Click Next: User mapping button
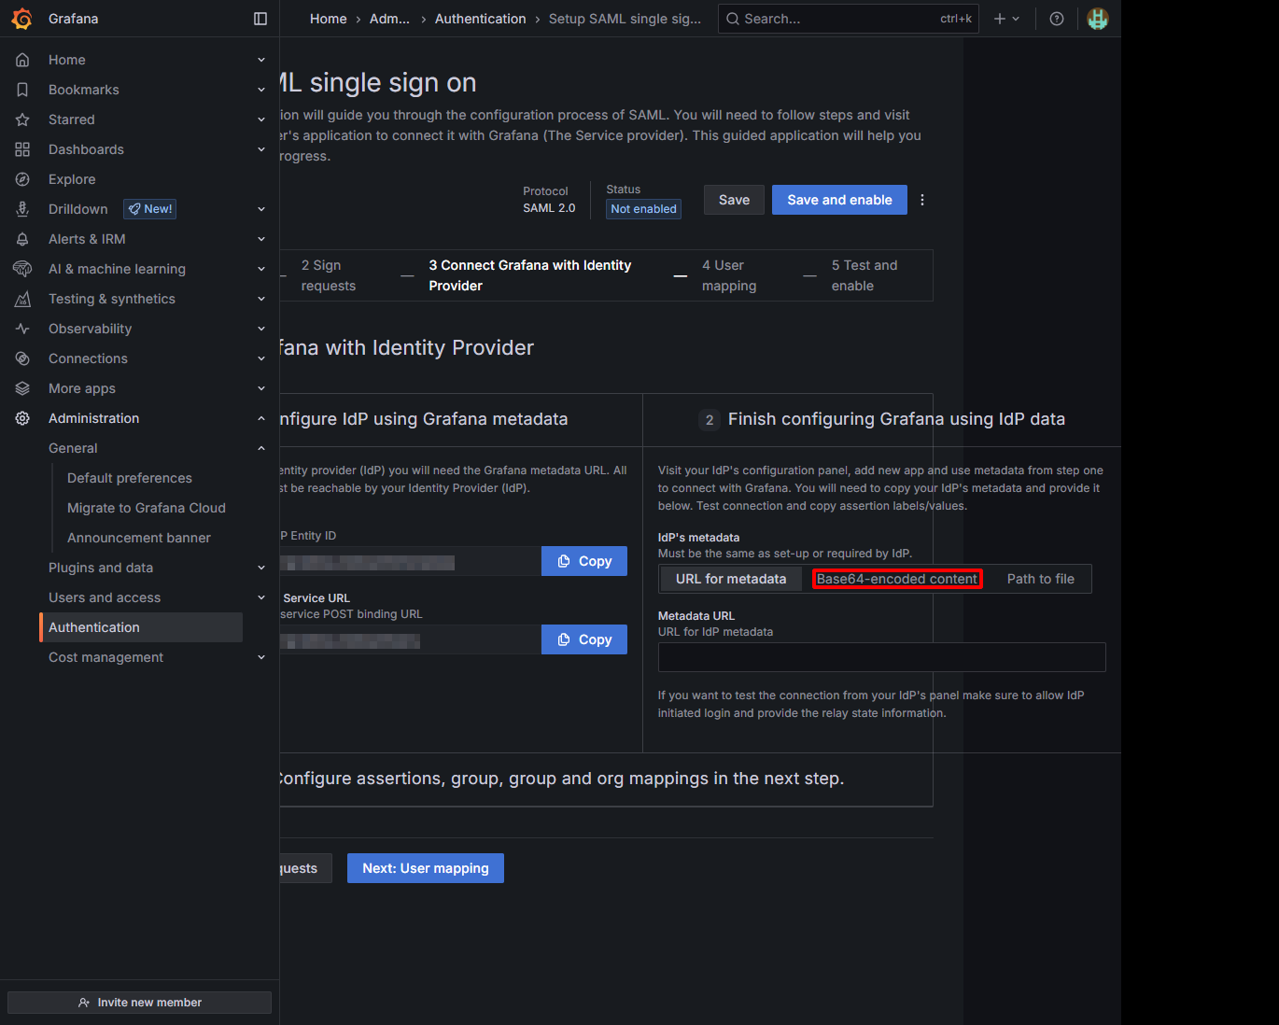This screenshot has width=1279, height=1025. click(x=426, y=868)
